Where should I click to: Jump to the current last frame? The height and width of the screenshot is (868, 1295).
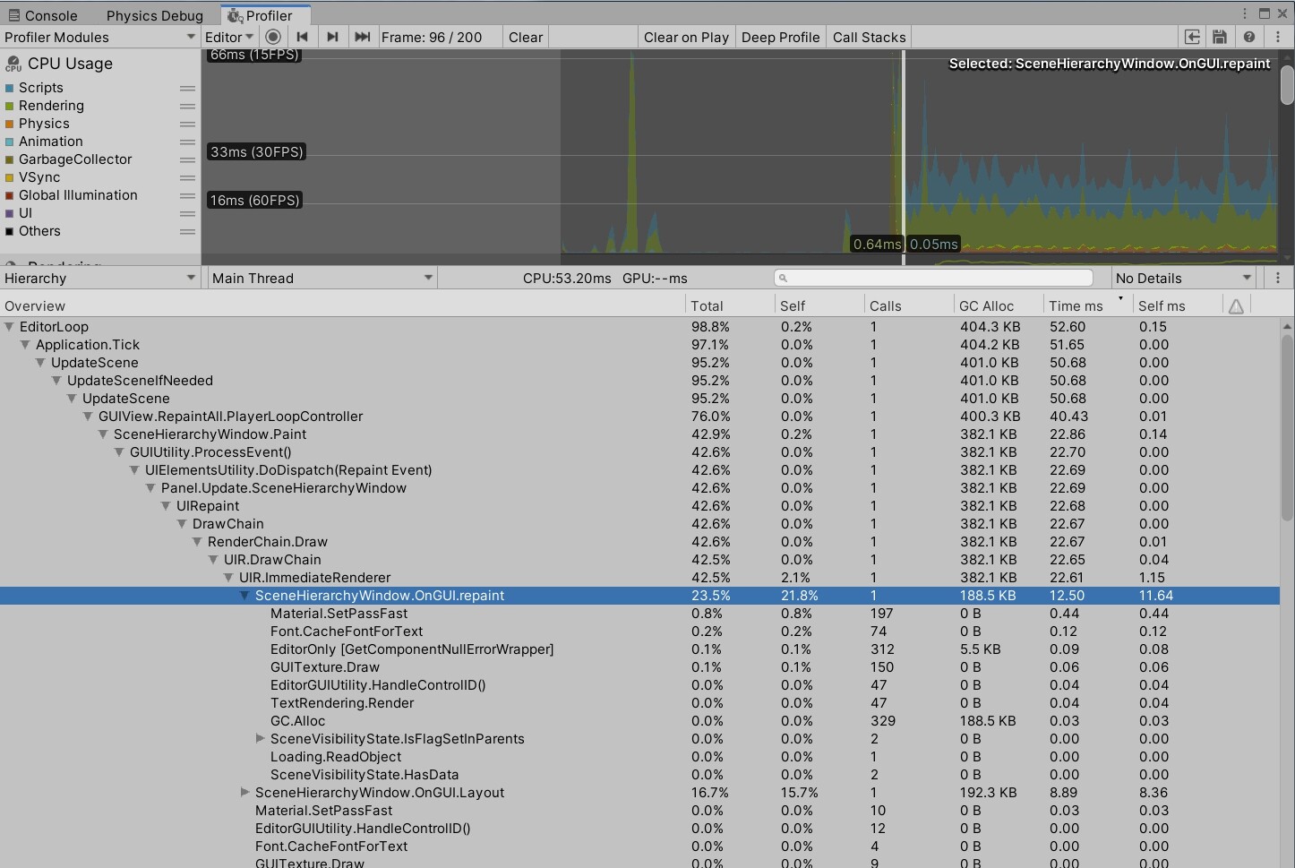click(x=362, y=37)
